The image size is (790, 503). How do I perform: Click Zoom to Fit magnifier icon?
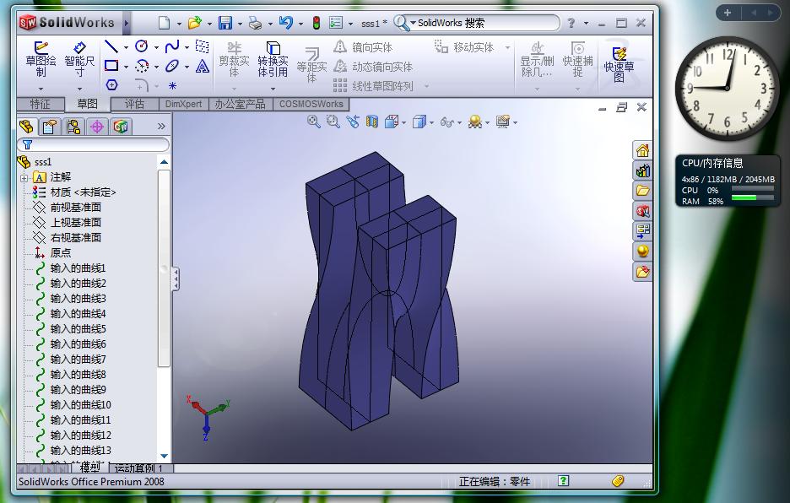pos(313,122)
